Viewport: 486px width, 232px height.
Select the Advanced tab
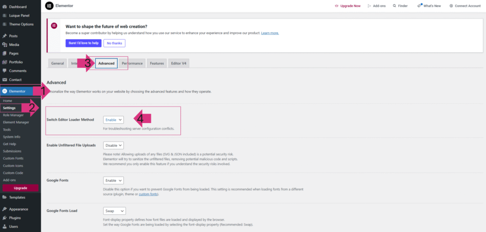[106, 63]
